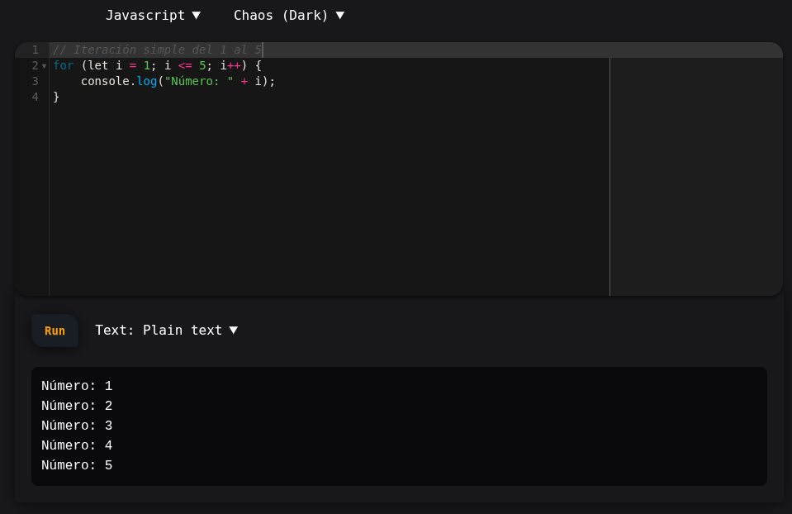The height and width of the screenshot is (514, 792).
Task: Collapse the for loop using the line 2 fold arrow
Action: [44, 65]
